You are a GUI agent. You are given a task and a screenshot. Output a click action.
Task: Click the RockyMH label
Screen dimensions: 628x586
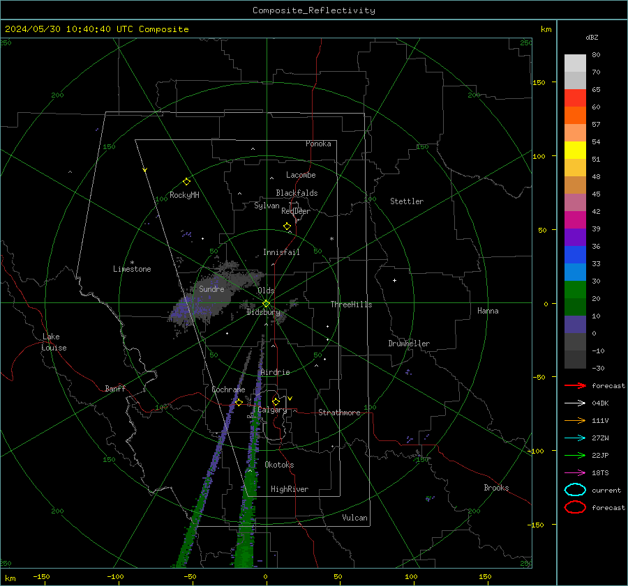point(184,195)
